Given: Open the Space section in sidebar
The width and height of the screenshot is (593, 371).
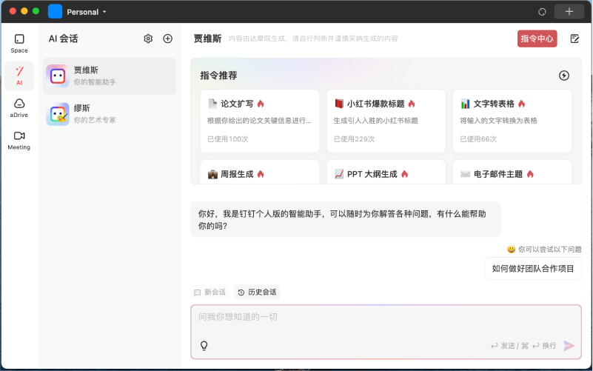Looking at the screenshot, I should tap(19, 43).
